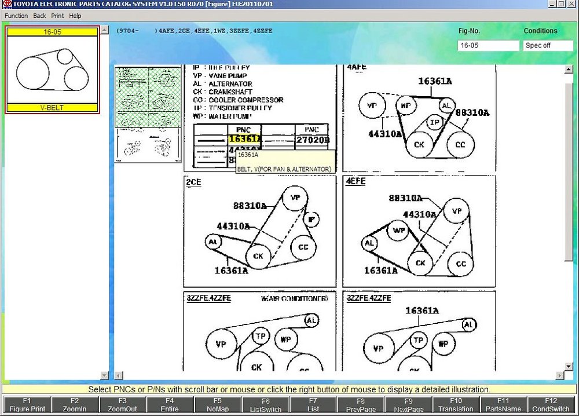This screenshot has width=579, height=416.
Task: Click PNC 27020B in the table
Action: 313,140
